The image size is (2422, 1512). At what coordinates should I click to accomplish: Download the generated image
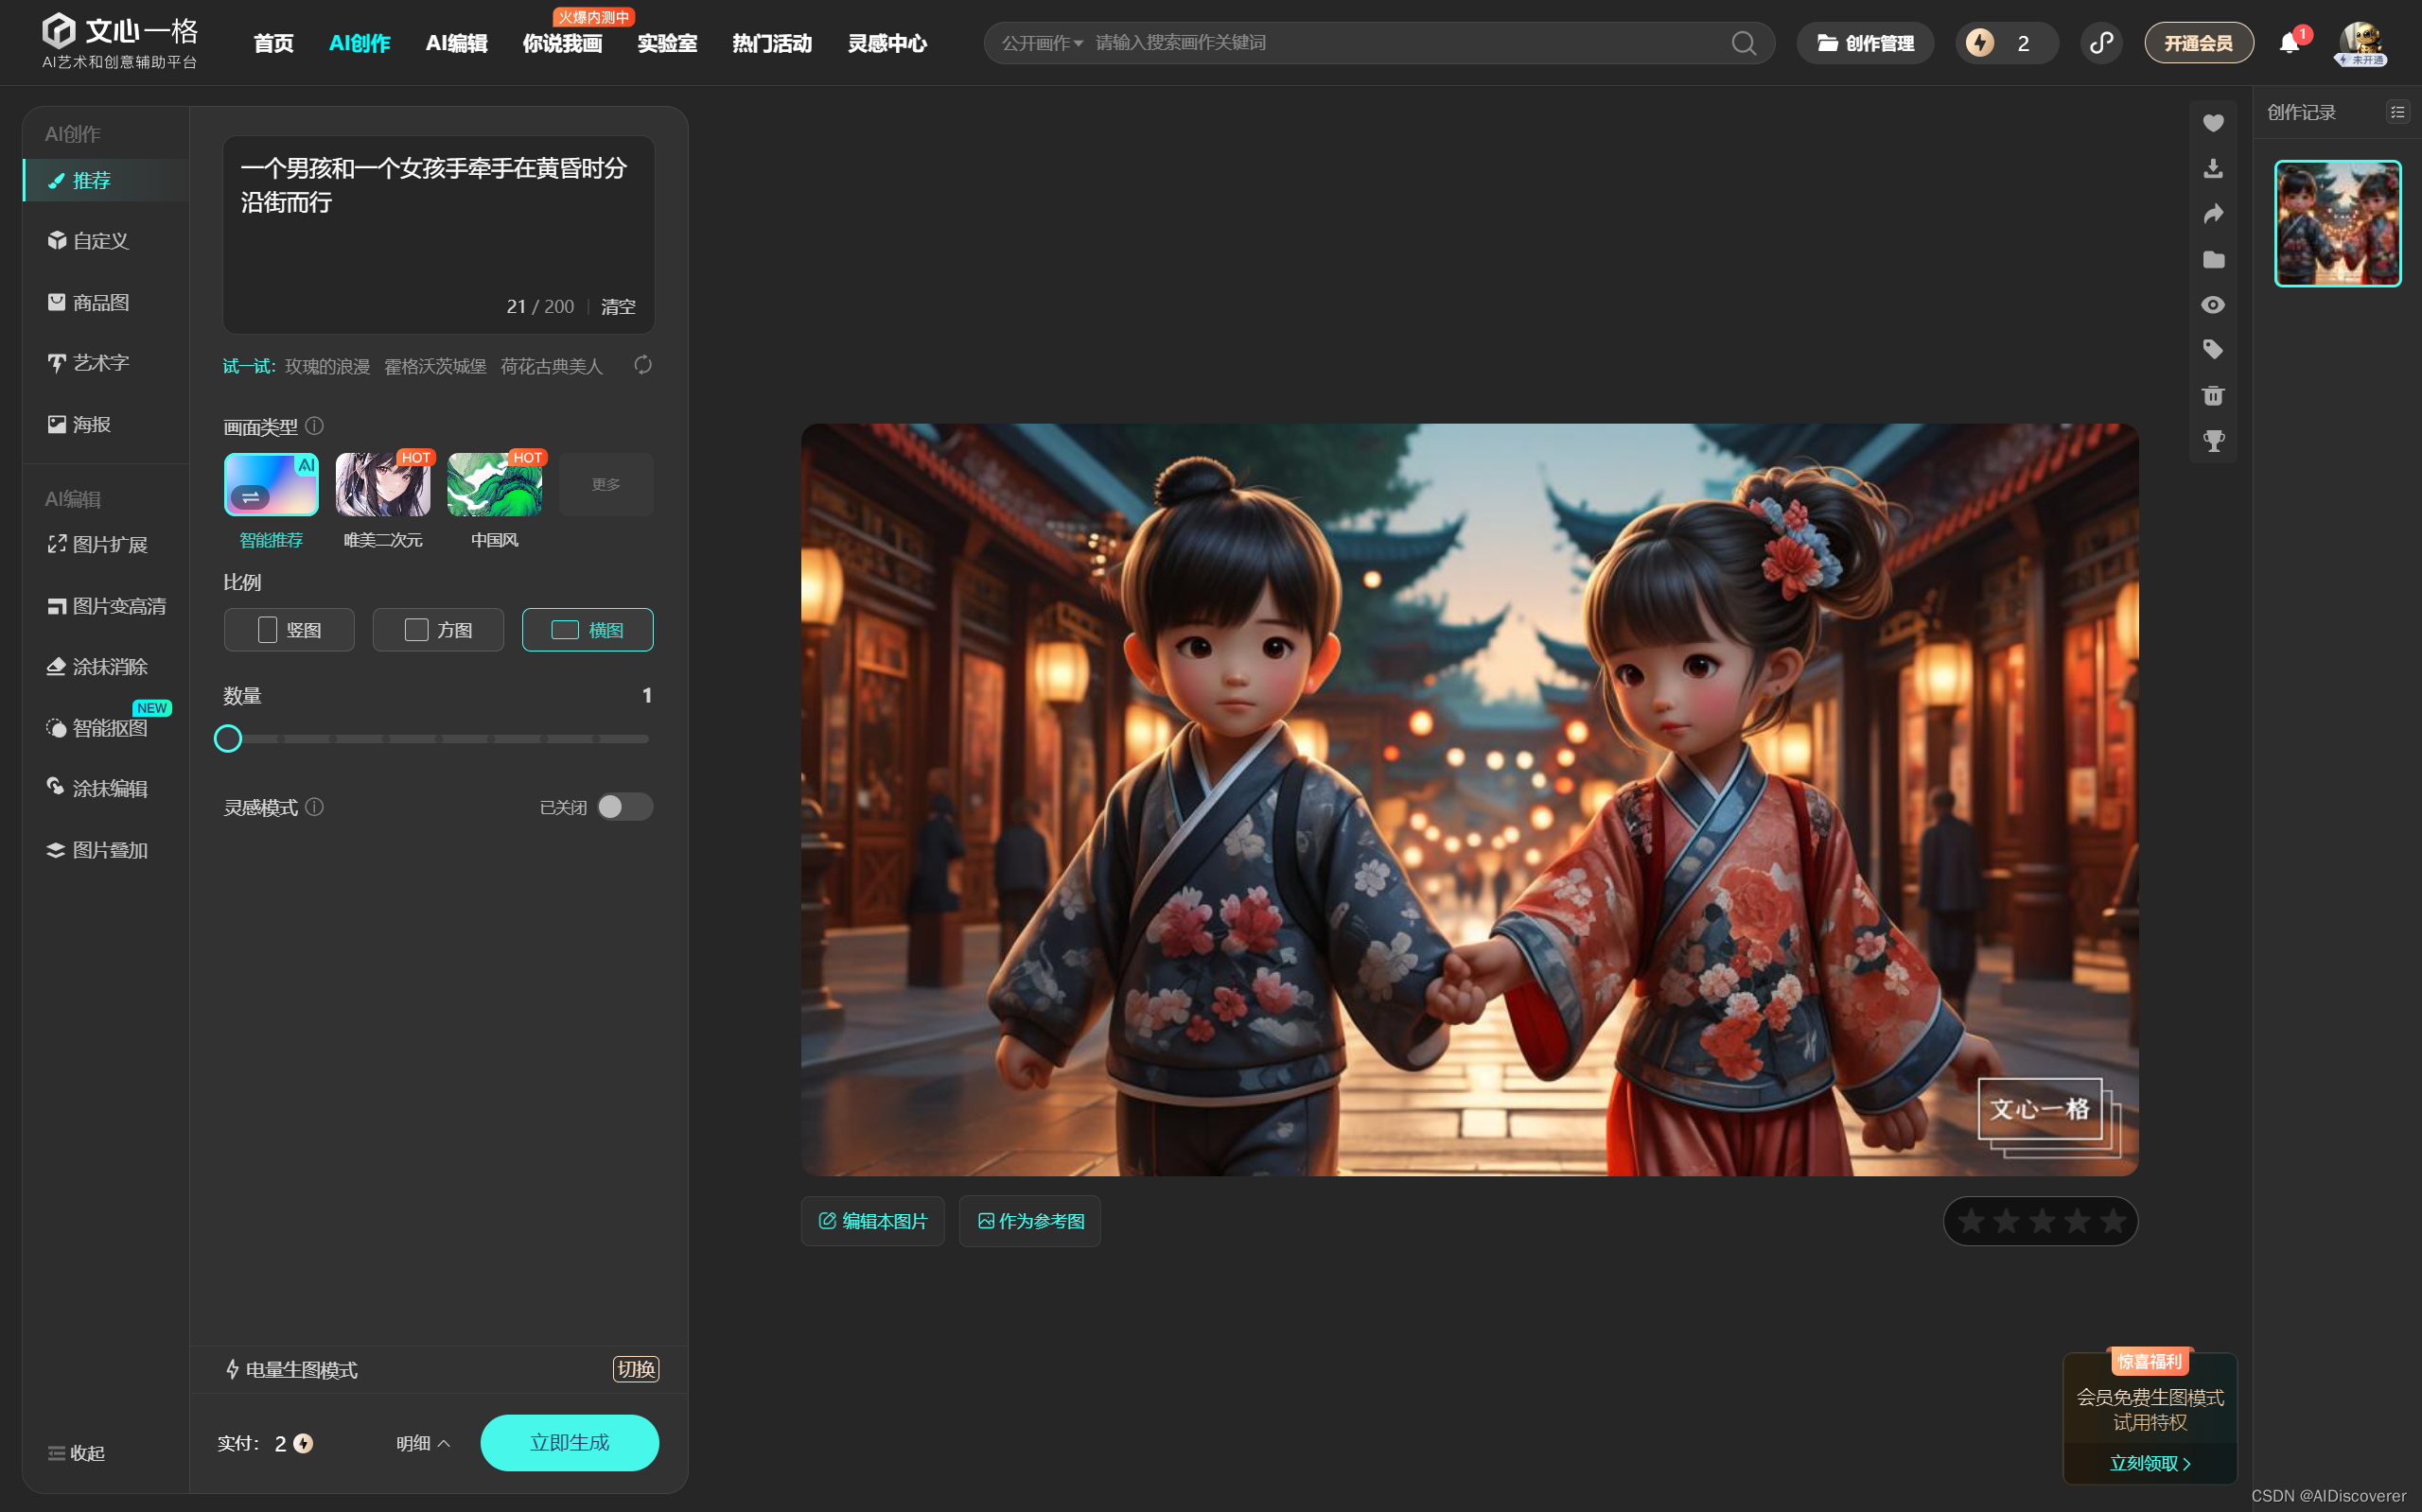tap(2212, 168)
